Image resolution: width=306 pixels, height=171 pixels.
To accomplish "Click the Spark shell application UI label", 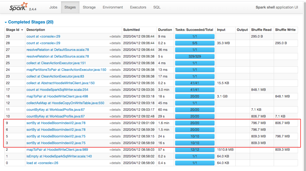I will (277, 7).
